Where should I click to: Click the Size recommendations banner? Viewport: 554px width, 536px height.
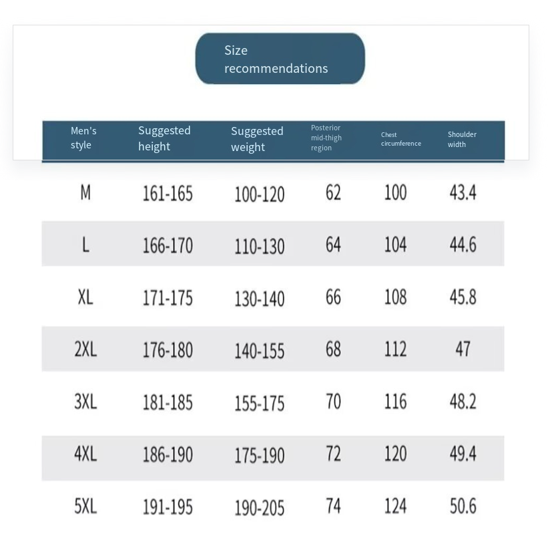(x=280, y=59)
